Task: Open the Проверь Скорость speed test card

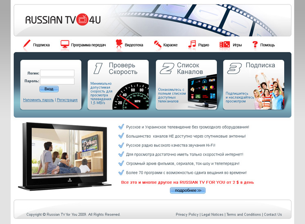Action: (118, 85)
